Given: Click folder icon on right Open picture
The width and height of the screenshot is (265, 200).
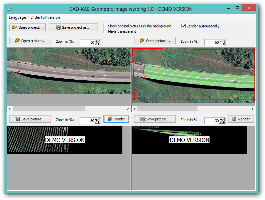Looking at the screenshot, I should [x=142, y=40].
